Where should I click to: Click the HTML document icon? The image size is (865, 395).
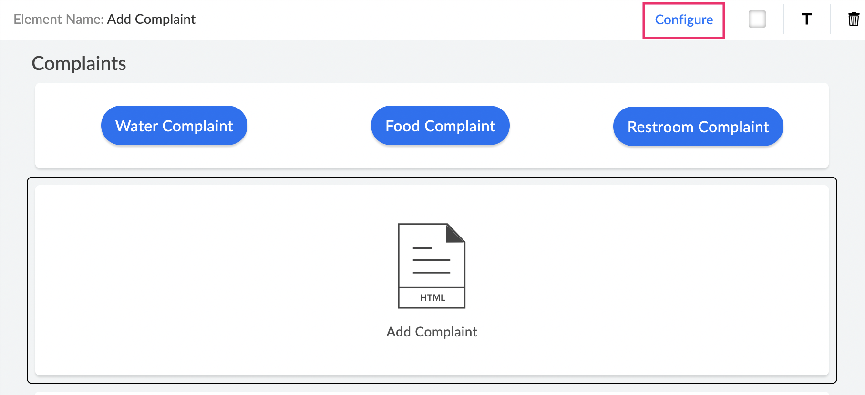point(431,266)
